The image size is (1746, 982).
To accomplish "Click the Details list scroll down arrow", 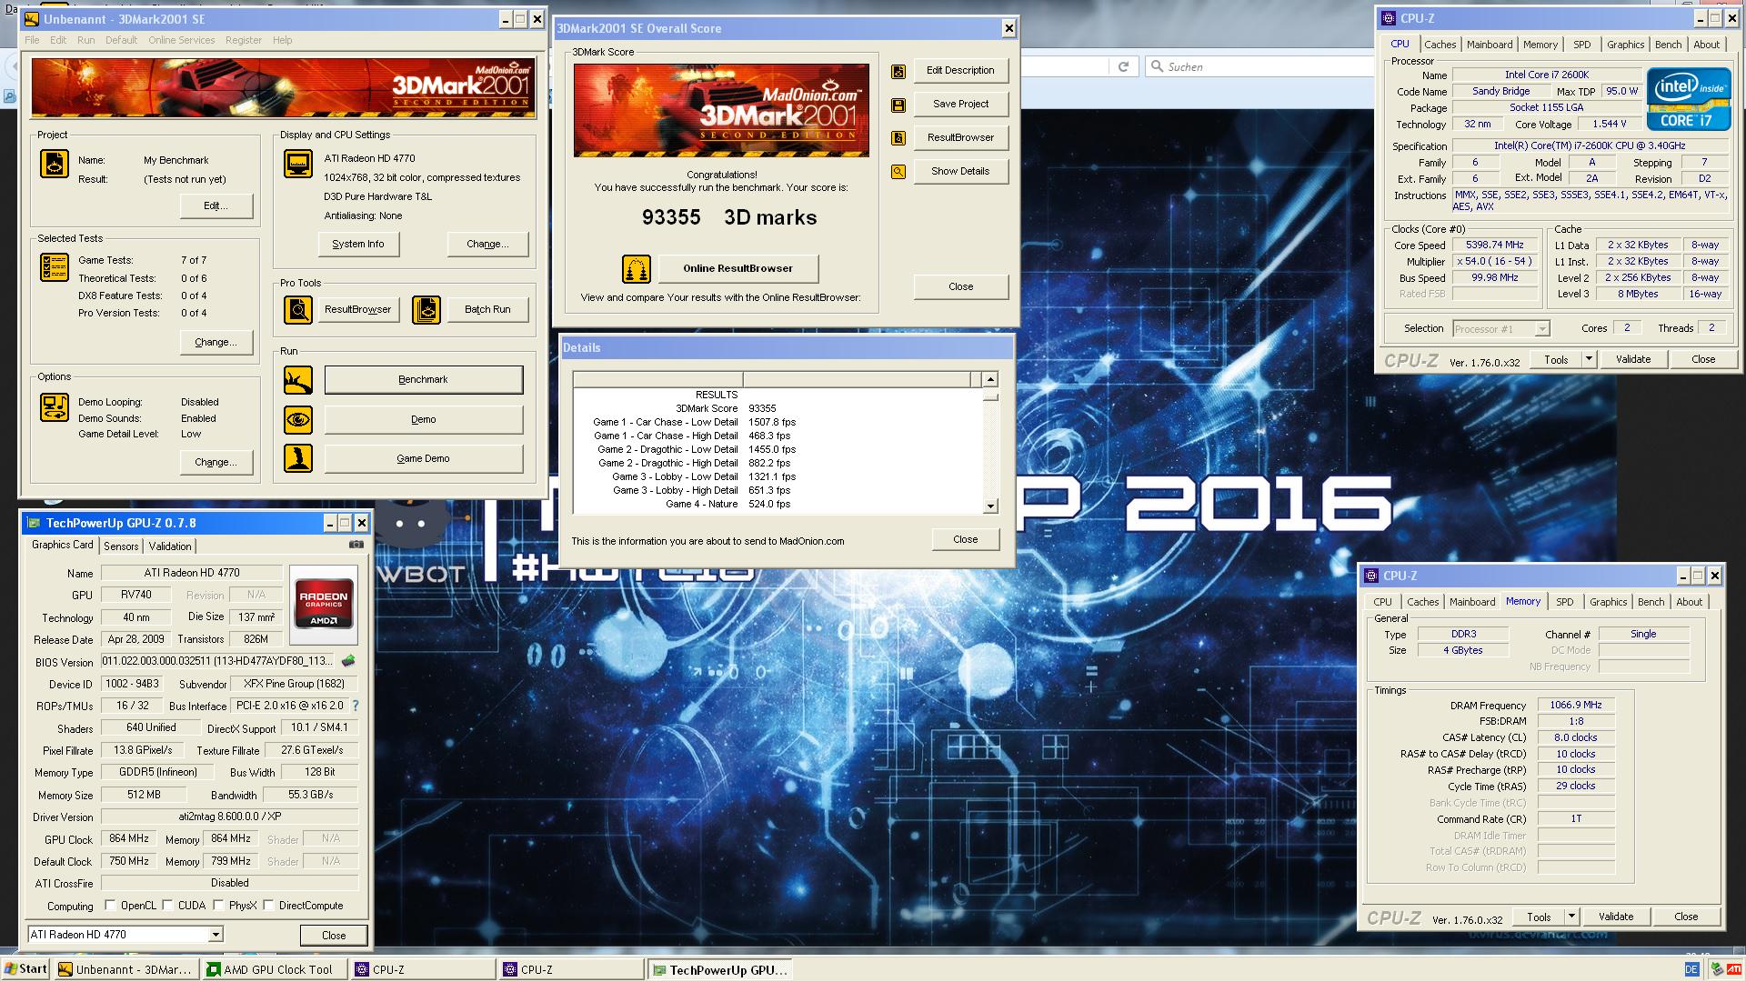I will coord(990,506).
